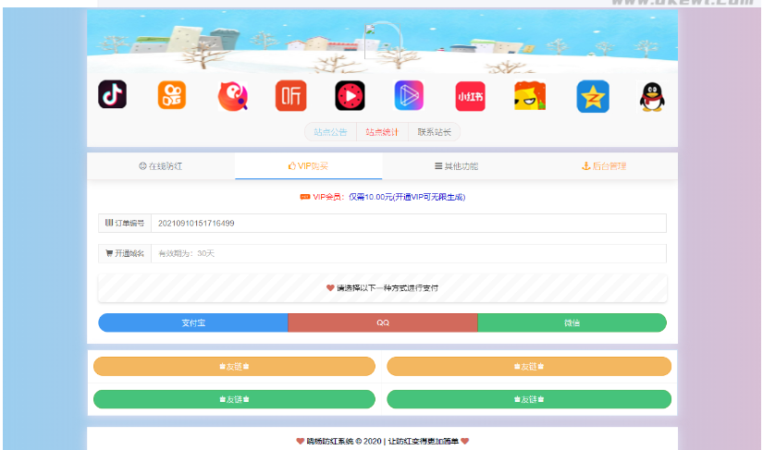
Task: Open the 站点公告 site announcement button
Action: click(330, 132)
